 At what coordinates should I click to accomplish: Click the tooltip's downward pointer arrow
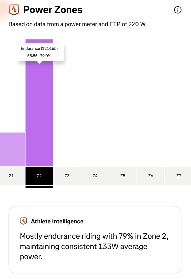39,62
